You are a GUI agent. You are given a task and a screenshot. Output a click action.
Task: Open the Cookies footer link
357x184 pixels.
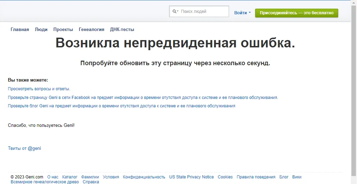(225, 177)
